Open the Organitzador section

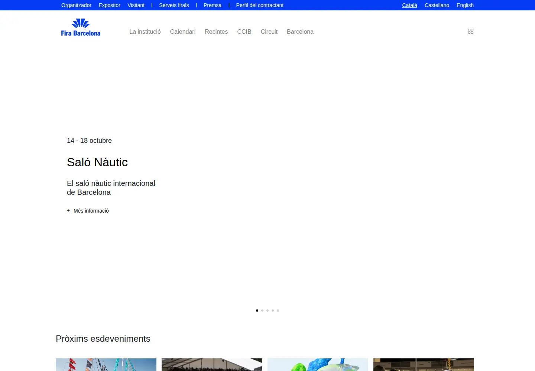[x=76, y=5]
